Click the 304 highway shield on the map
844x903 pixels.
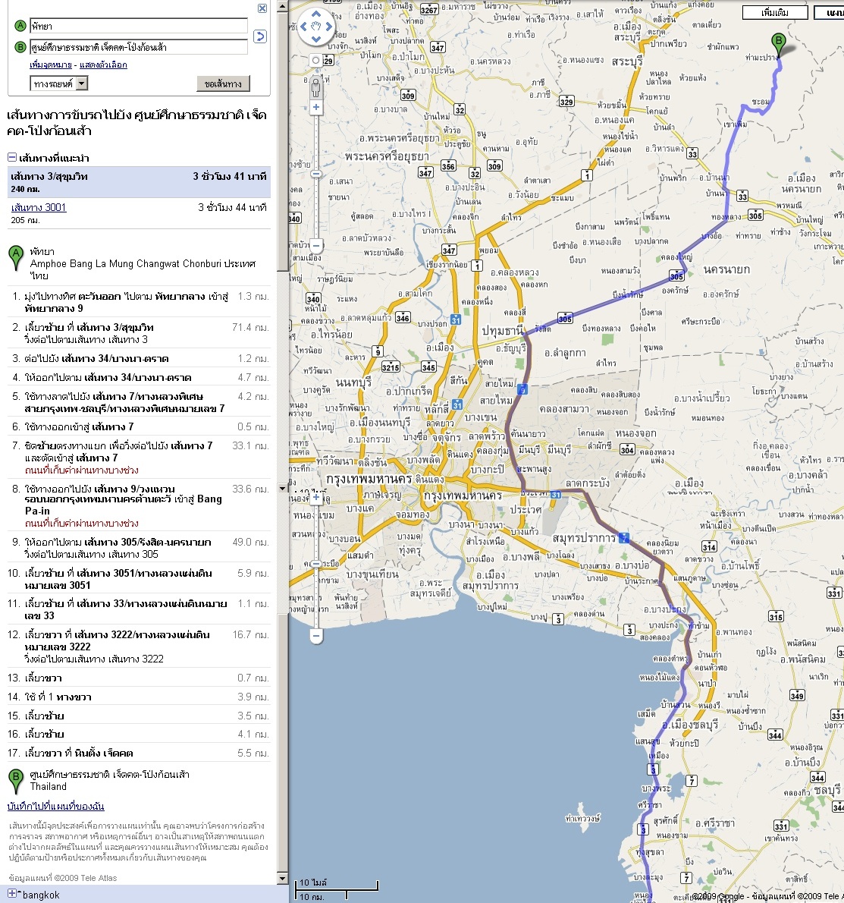(x=628, y=450)
